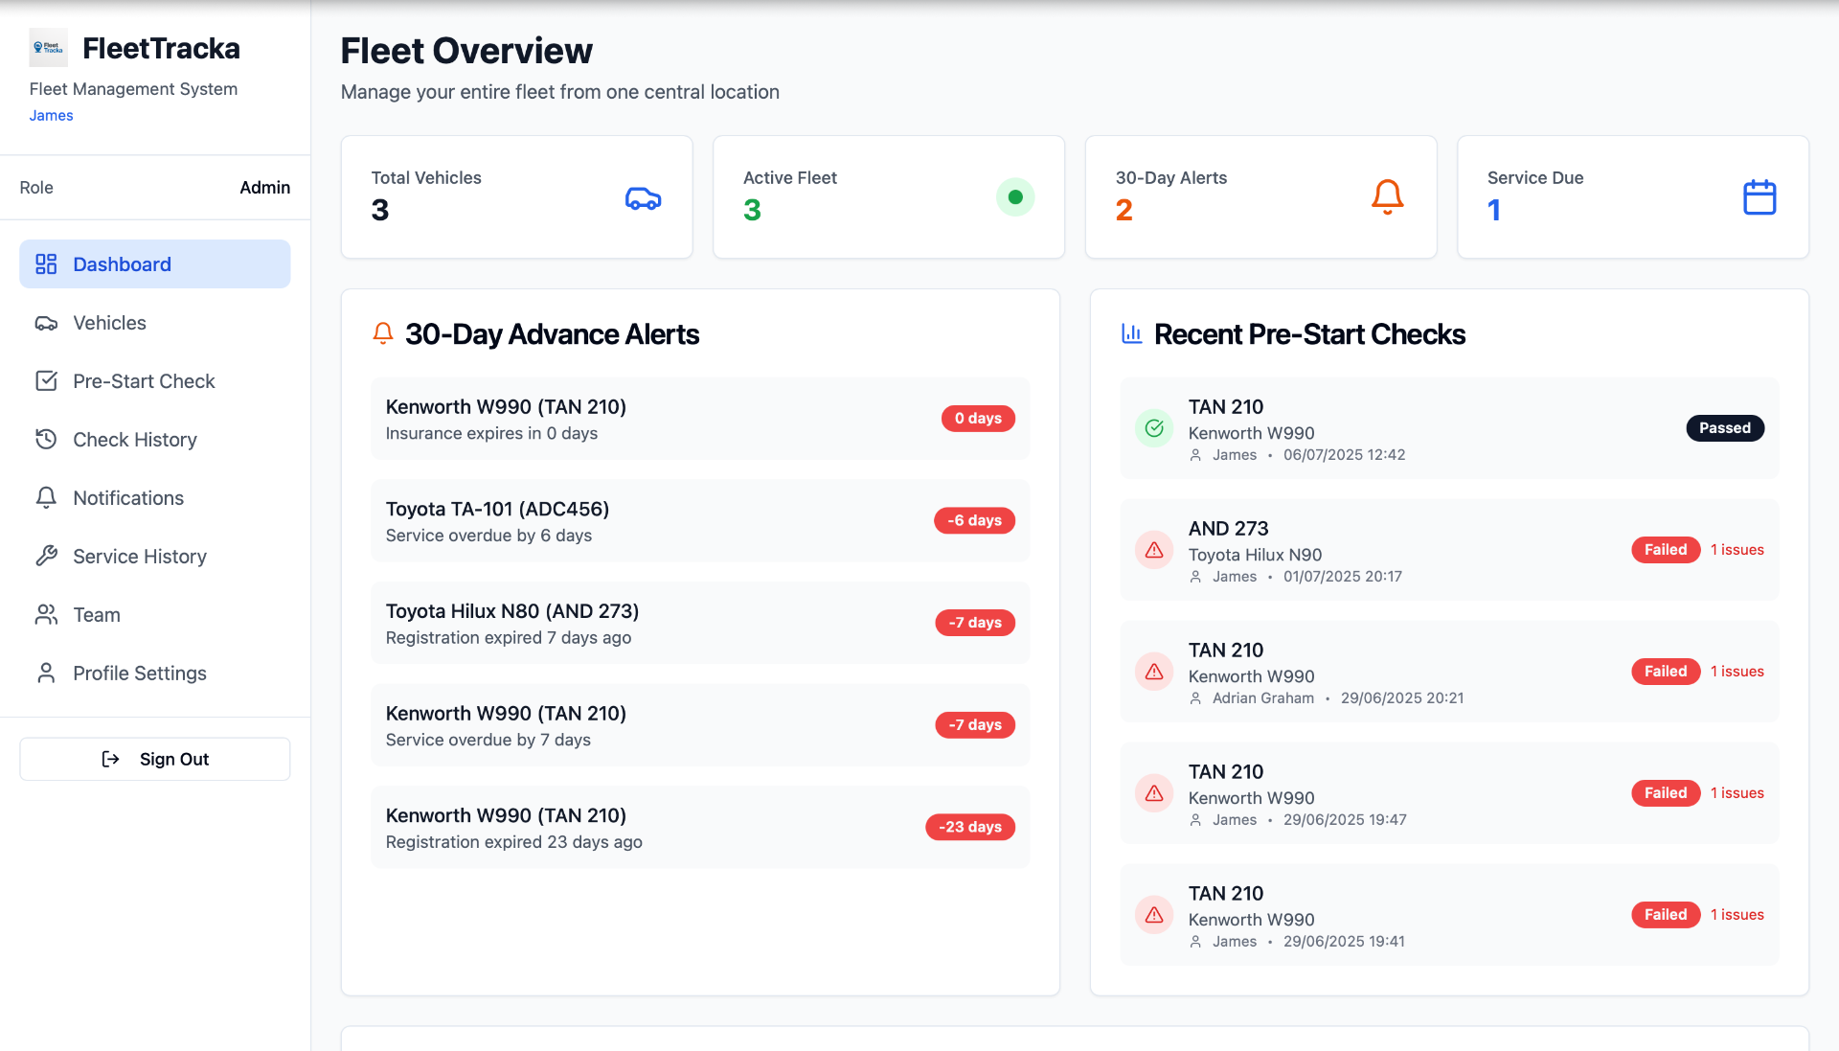Viewport: 1839px width, 1051px height.
Task: Click the green Active Fleet status dot
Action: (1015, 197)
